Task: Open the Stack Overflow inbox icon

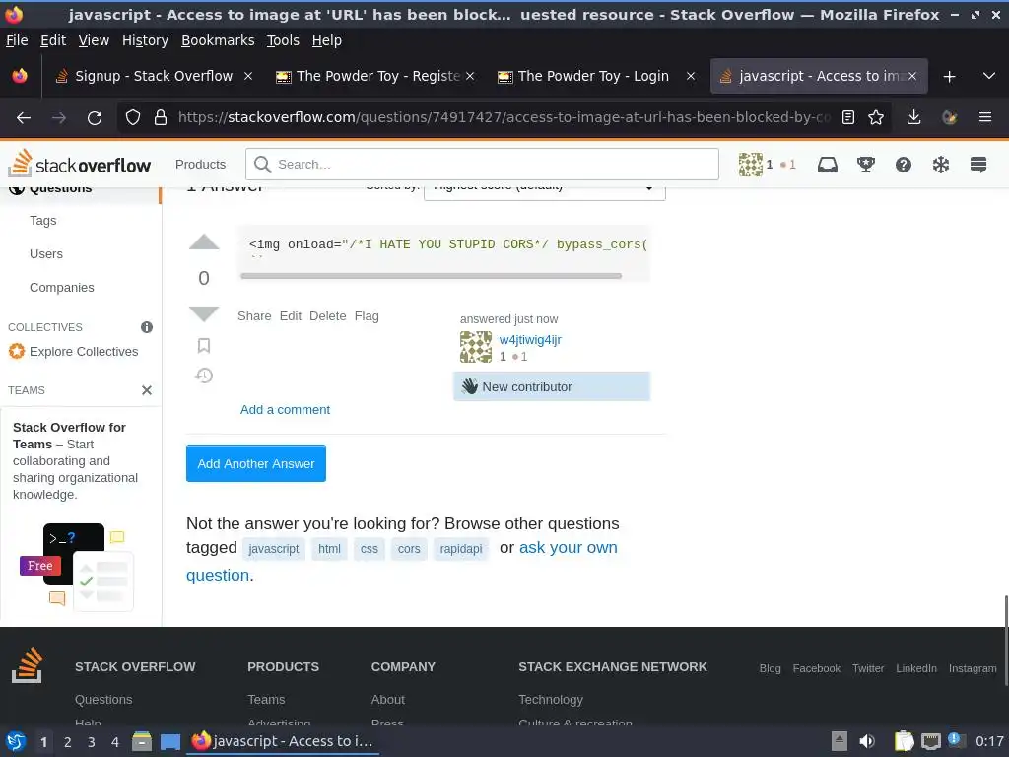Action: 828,165
